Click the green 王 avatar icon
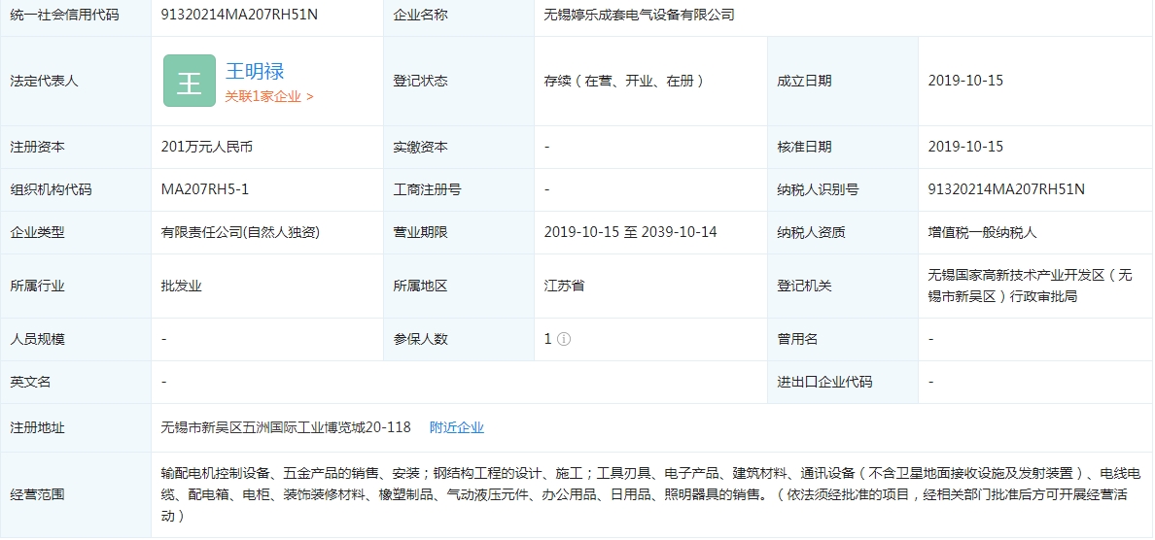Viewport: 1155px width, 540px height. pos(189,82)
